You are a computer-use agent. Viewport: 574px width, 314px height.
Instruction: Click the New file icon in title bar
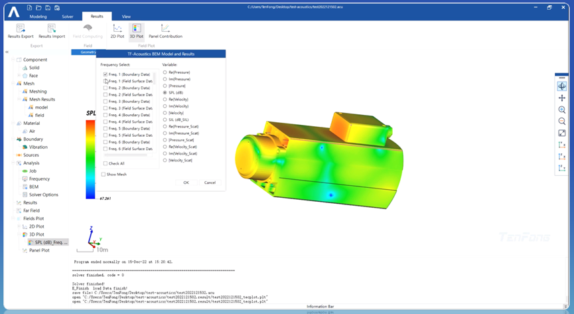[x=29, y=7]
